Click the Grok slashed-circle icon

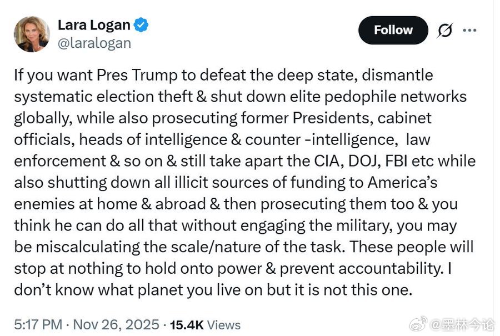tap(444, 31)
